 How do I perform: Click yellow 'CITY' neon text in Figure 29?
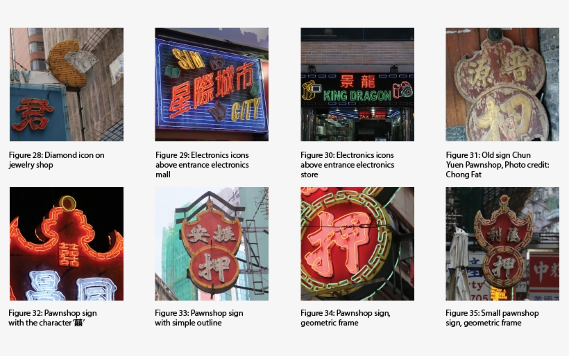(246, 109)
